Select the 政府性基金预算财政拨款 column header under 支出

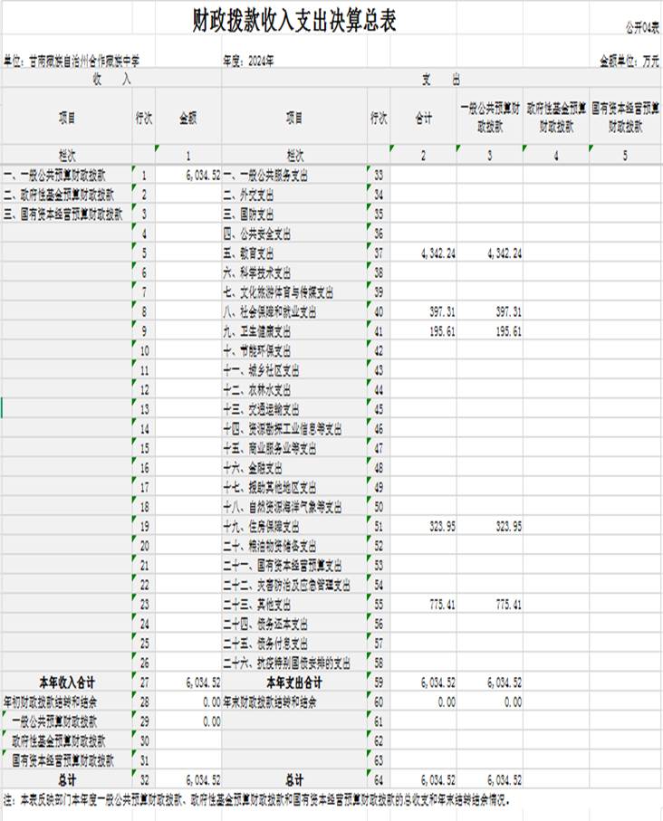click(555, 117)
